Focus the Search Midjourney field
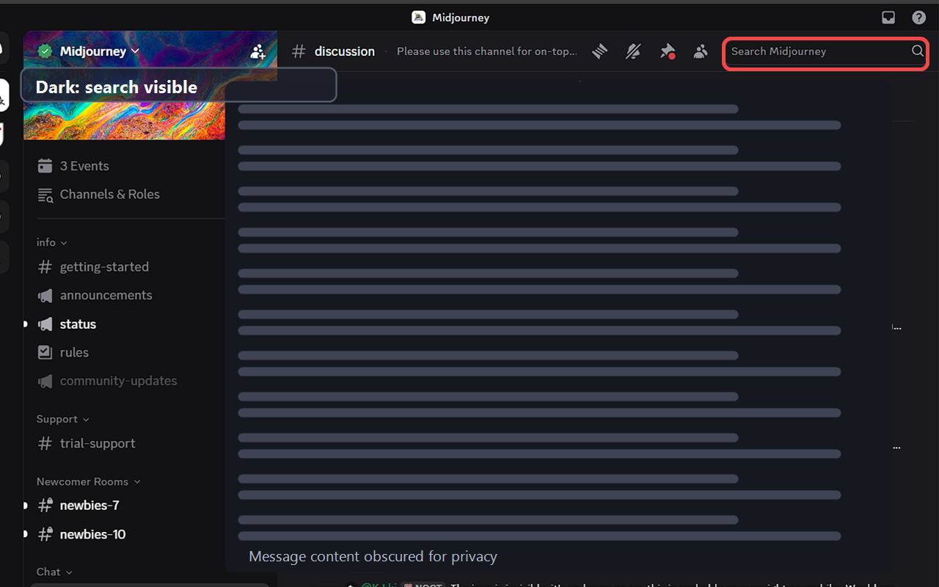Image resolution: width=939 pixels, height=587 pixels. coord(826,51)
